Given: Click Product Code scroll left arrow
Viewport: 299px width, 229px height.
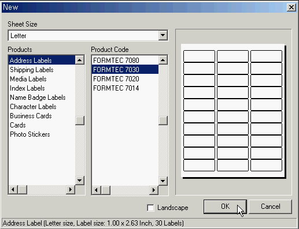Looking at the screenshot, I should pyautogui.click(x=97, y=190).
